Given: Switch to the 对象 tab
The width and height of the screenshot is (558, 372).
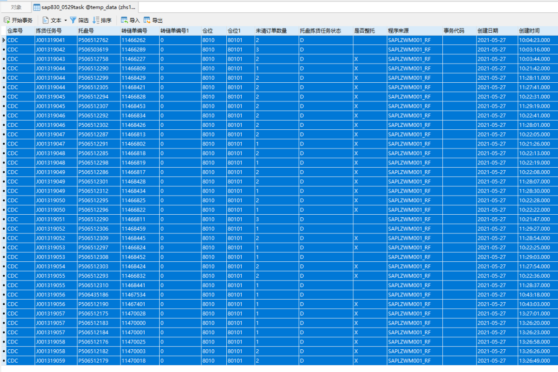Looking at the screenshot, I should (x=16, y=7).
